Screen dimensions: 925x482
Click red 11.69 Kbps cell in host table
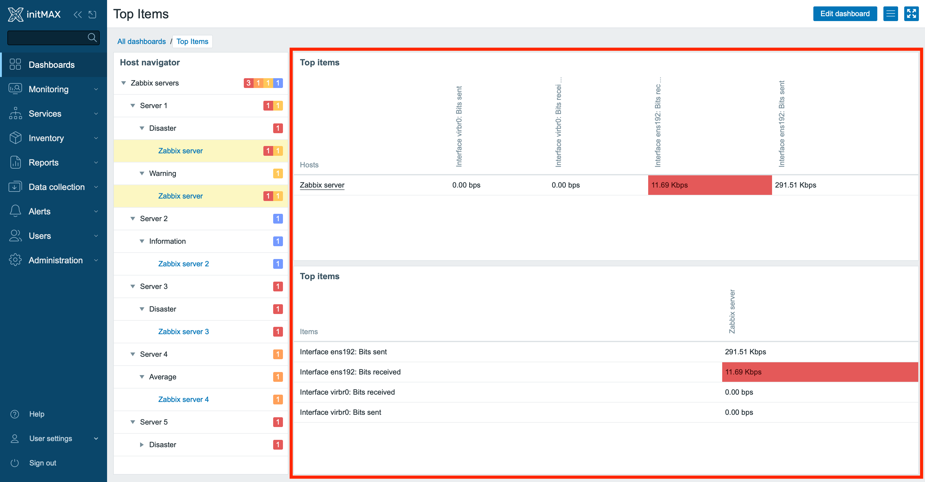pos(710,185)
